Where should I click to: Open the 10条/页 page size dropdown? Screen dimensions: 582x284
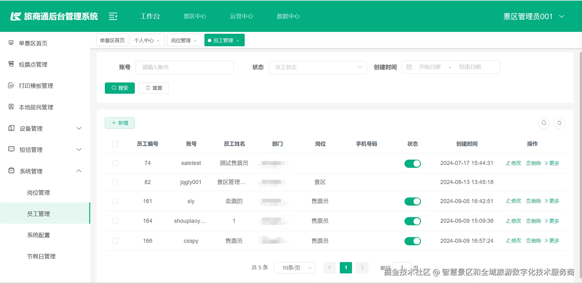(294, 267)
